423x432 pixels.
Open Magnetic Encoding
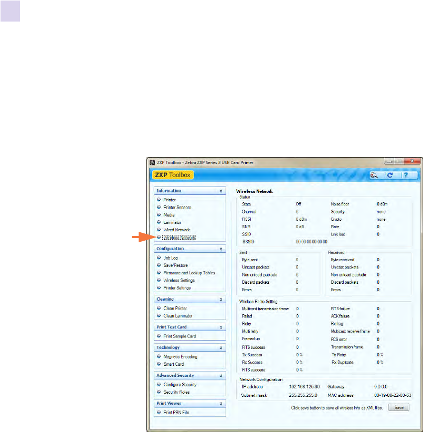pyautogui.click(x=180, y=356)
